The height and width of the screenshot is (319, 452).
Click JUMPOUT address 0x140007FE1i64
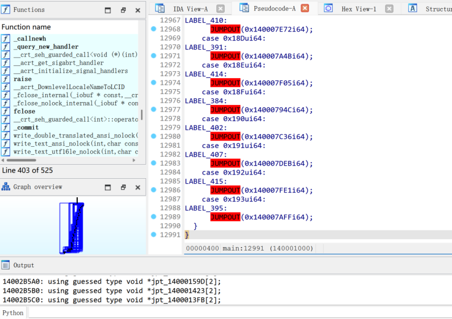click(277, 190)
